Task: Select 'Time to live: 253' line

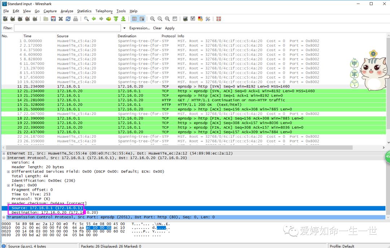Action: (x=31, y=194)
